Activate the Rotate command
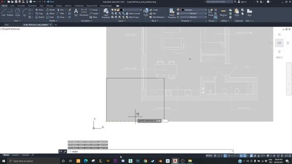 (51, 10)
